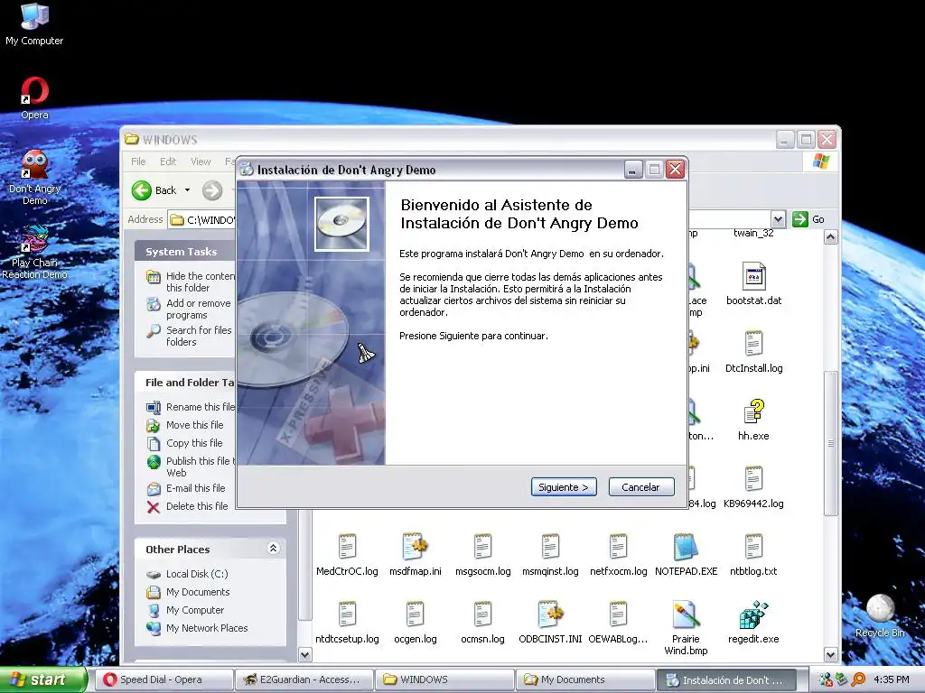
Task: Select the ocmsn.log file
Action: pos(482,623)
